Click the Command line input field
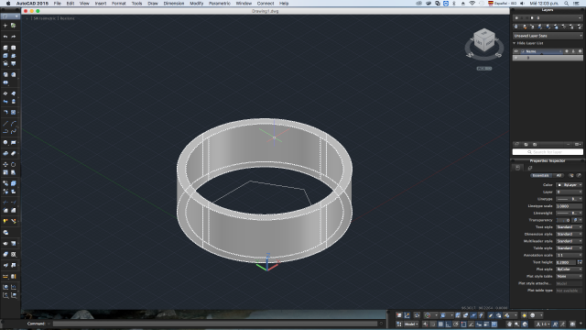Viewport: 586px width, 330px height. point(215,324)
